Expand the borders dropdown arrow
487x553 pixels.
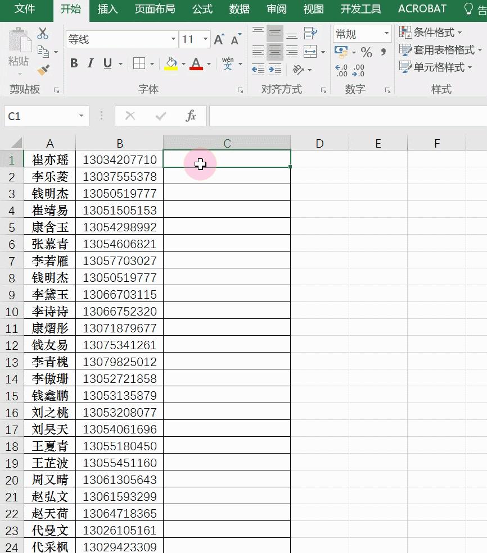[x=152, y=64]
